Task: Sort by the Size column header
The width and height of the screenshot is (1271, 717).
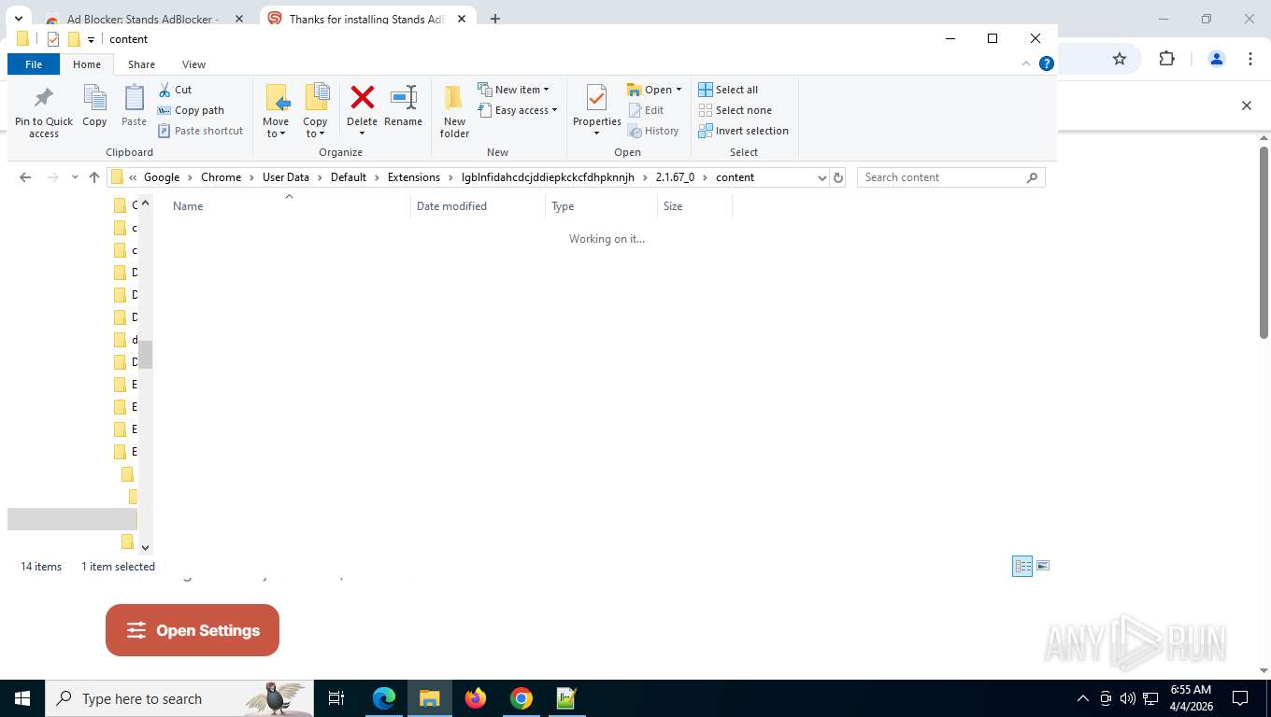Action: (x=694, y=206)
